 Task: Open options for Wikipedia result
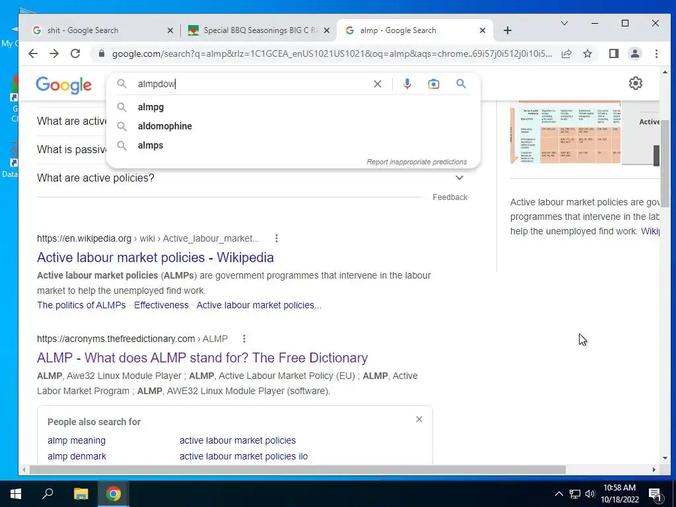(277, 238)
